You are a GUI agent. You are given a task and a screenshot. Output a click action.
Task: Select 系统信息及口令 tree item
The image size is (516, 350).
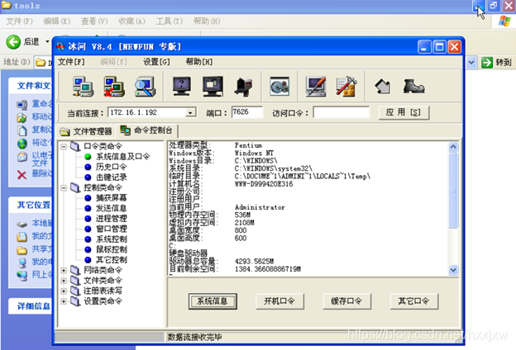click(x=122, y=157)
